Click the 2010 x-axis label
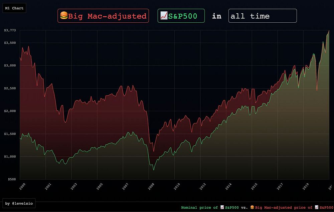Image resolution: width=334 pixels, height=212 pixels. click(x=177, y=186)
